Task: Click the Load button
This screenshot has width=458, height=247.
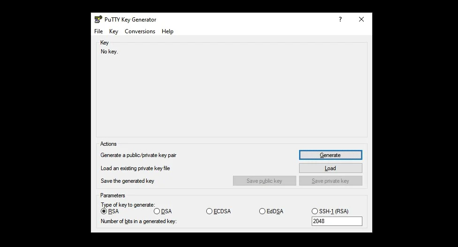Action: point(330,168)
